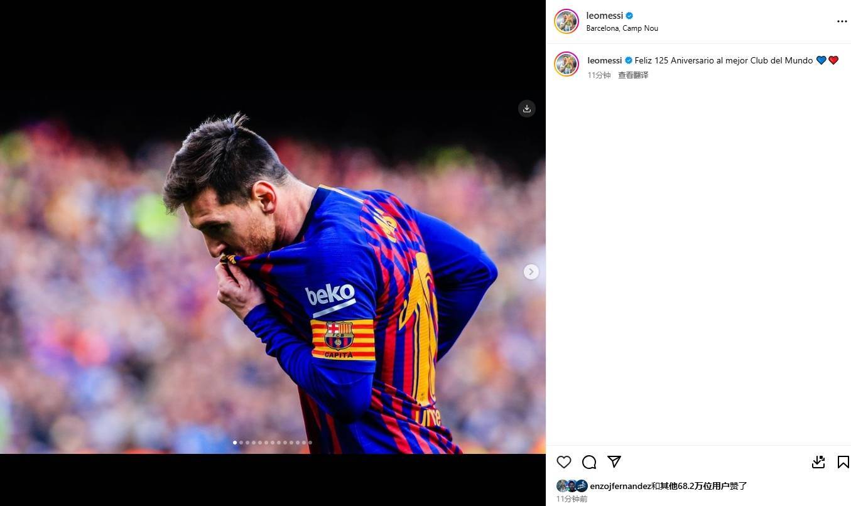
Task: Click 查看翻译 to translate caption
Action: tap(633, 75)
